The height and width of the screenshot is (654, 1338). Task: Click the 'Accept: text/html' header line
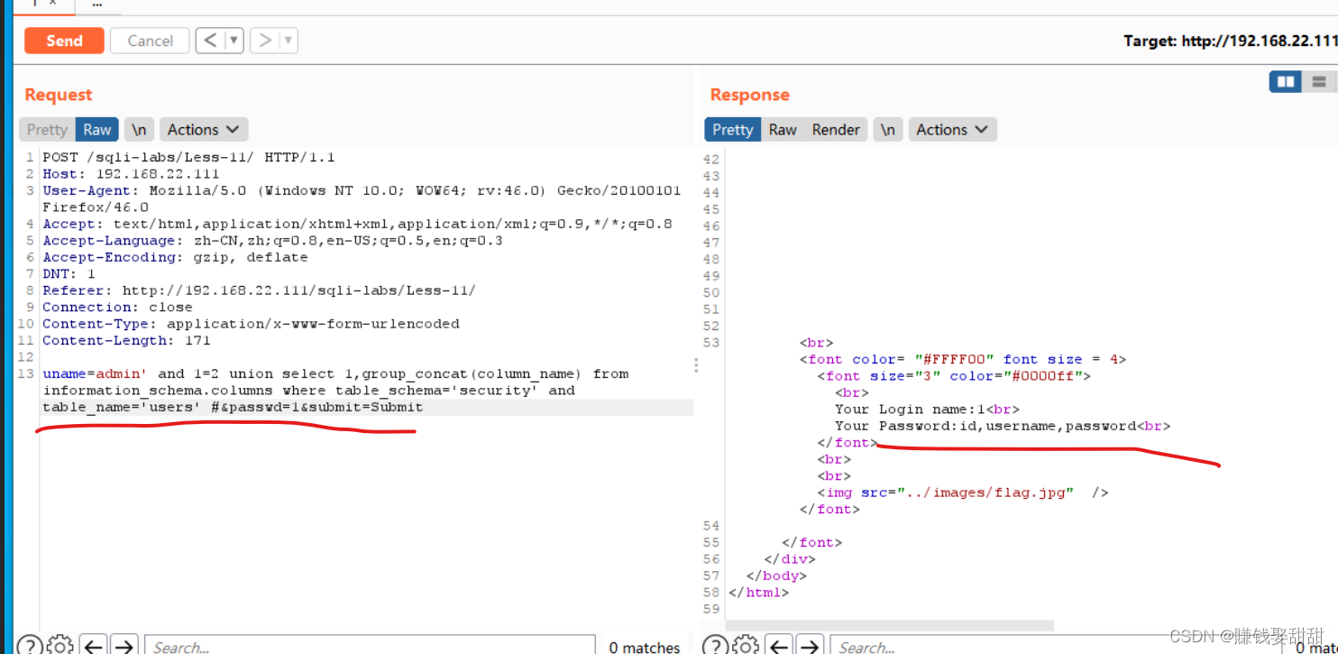tap(357, 224)
